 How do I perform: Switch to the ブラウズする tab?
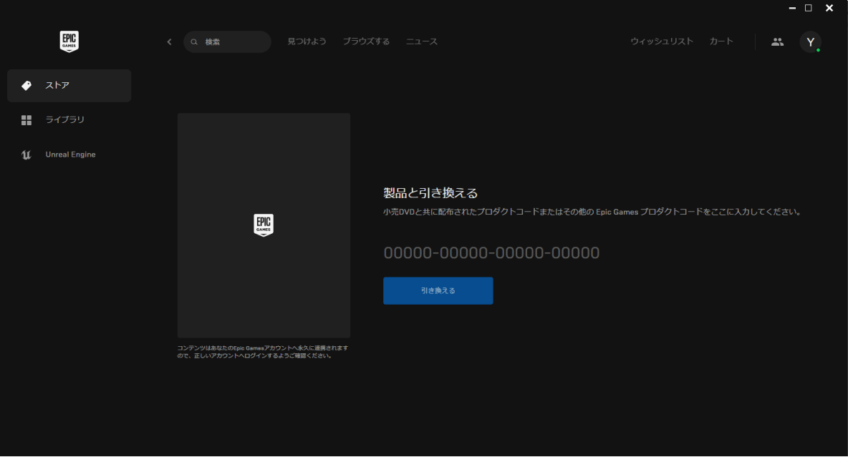point(366,41)
